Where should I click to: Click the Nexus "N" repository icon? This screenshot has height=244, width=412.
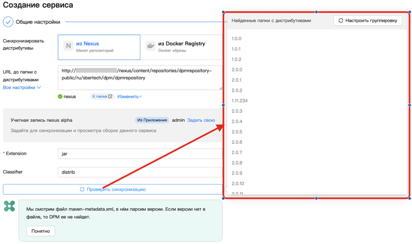point(68,46)
